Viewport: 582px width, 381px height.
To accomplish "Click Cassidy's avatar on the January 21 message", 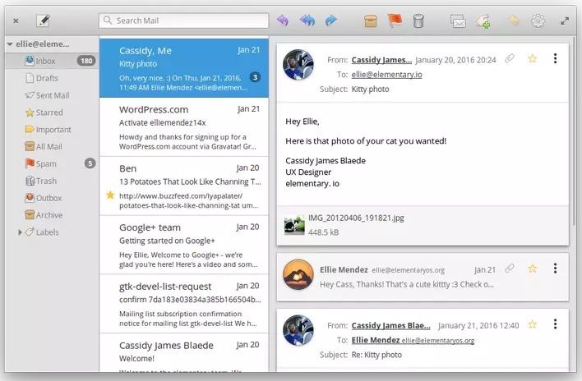I will coord(298,330).
